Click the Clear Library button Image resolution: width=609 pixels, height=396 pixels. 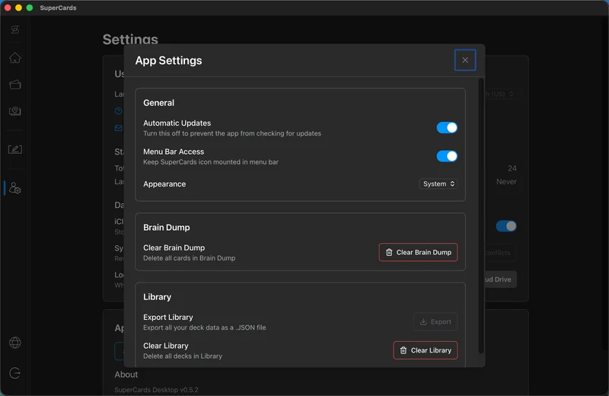426,350
